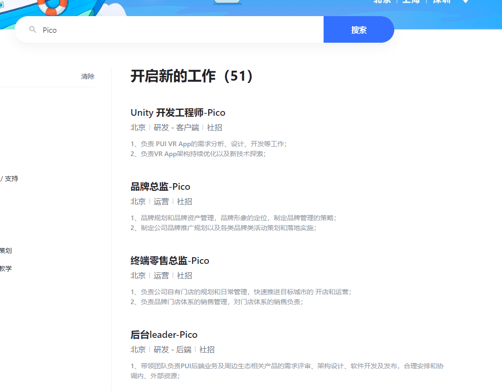Click text 负责VR App架构持续优化以及新技术探索
502x391 pixels.
(202, 154)
